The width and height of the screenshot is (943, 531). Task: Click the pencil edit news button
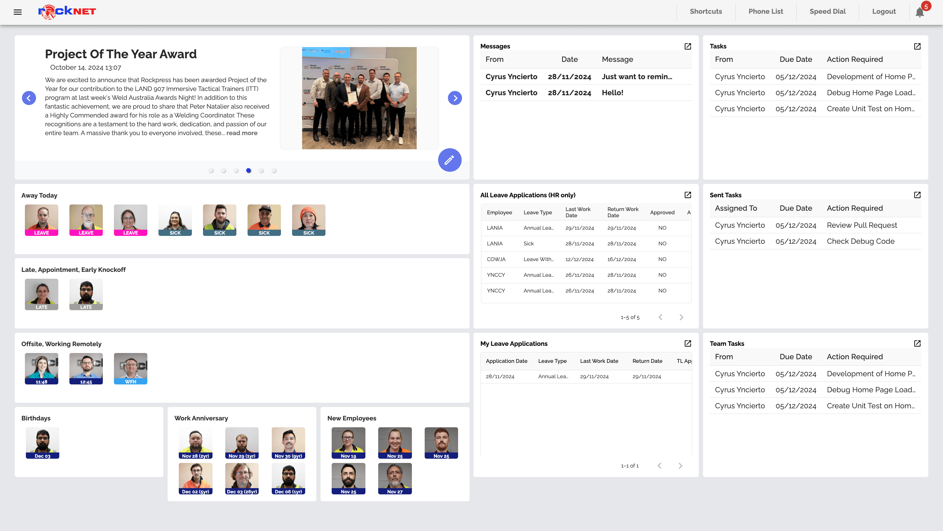450,160
